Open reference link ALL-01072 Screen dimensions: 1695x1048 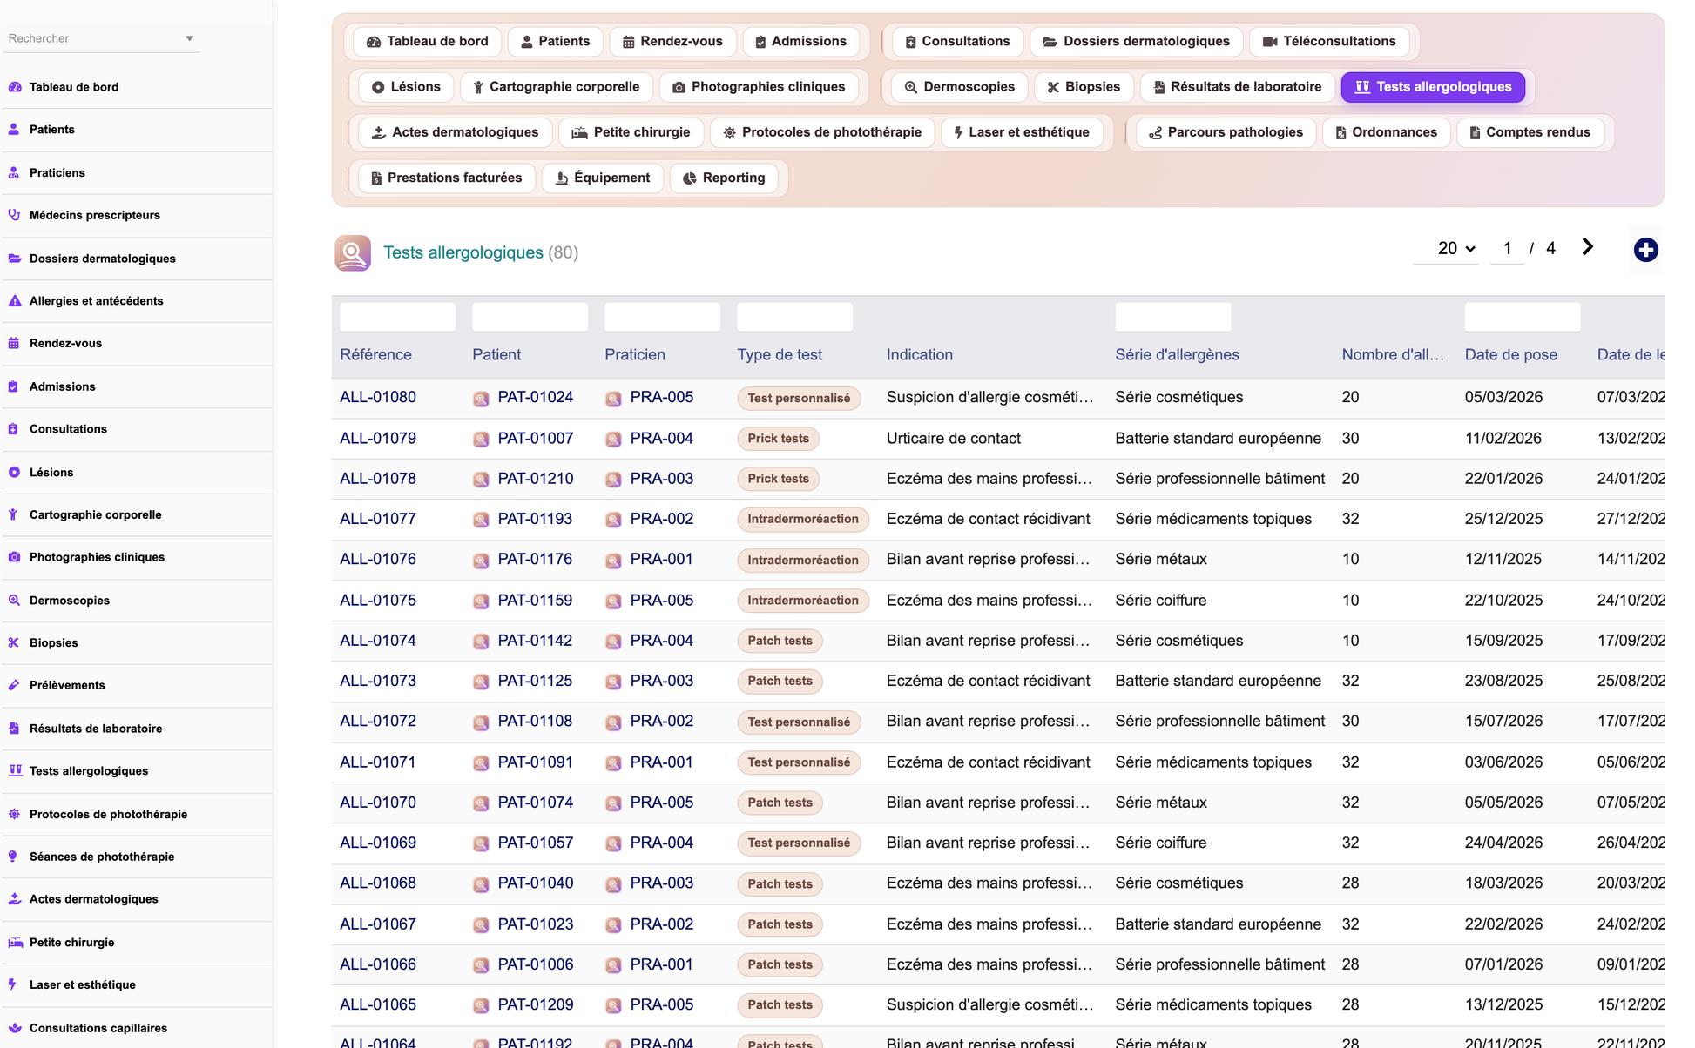pos(378,721)
